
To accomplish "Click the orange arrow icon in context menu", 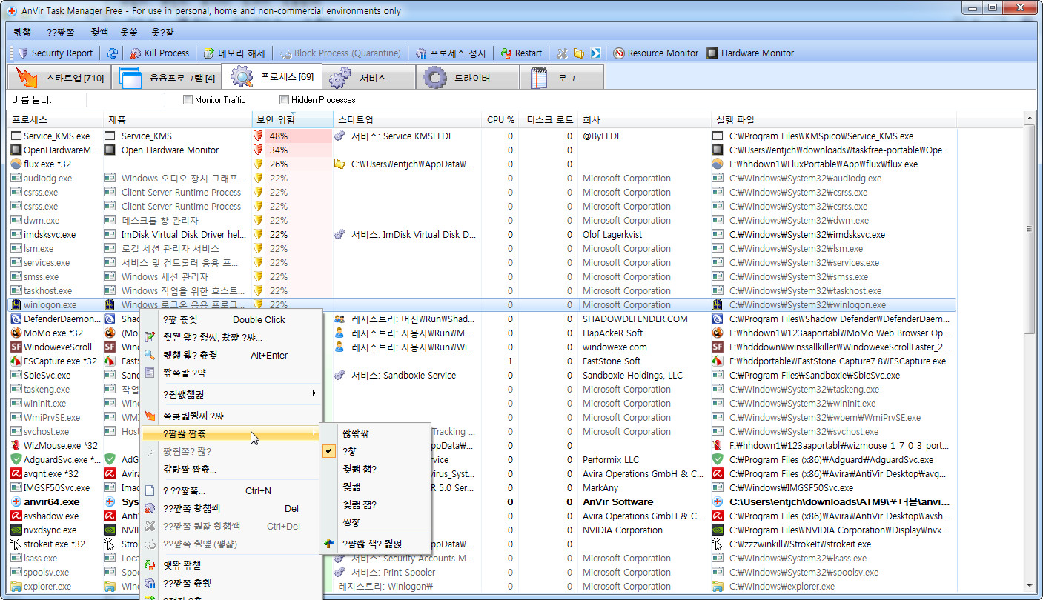I will [x=150, y=416].
